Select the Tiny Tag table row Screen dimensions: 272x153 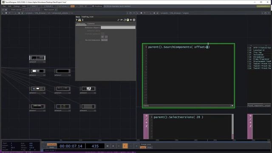[x=259, y=52]
